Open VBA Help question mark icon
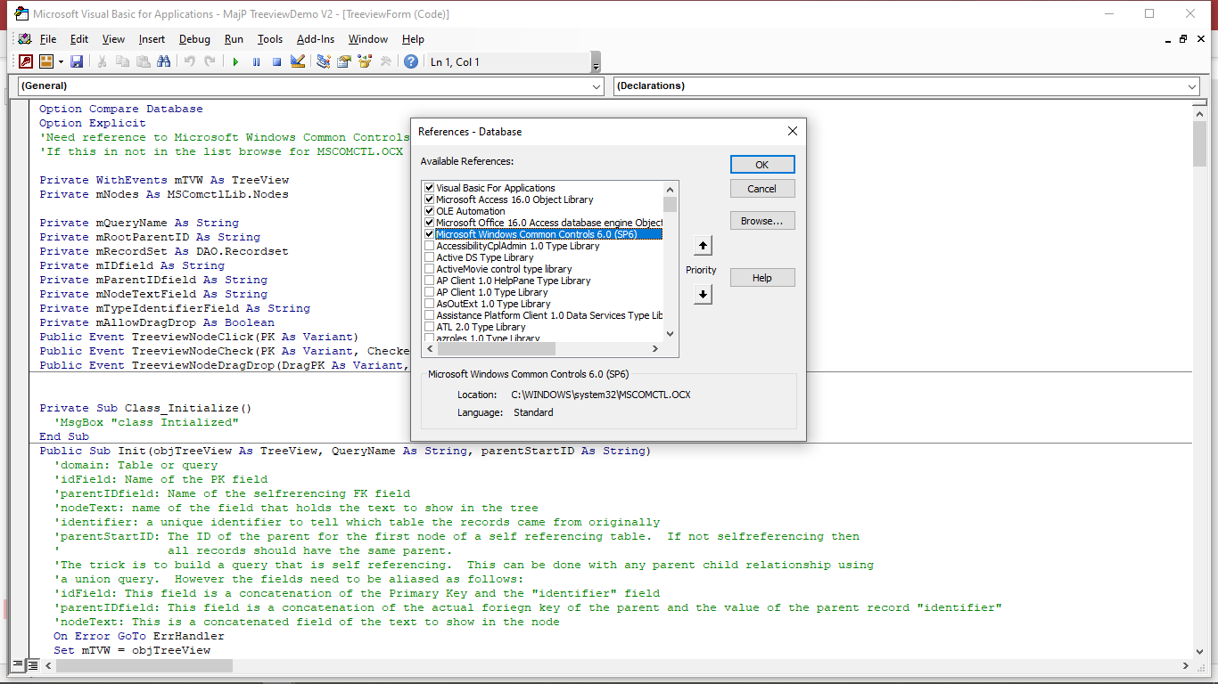Image resolution: width=1218 pixels, height=684 pixels. [x=411, y=61]
